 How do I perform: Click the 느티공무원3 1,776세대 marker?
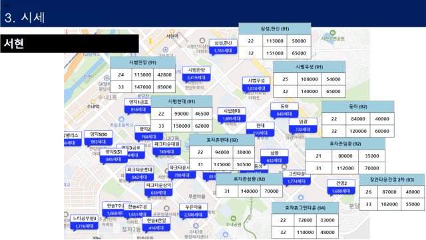[85, 222]
